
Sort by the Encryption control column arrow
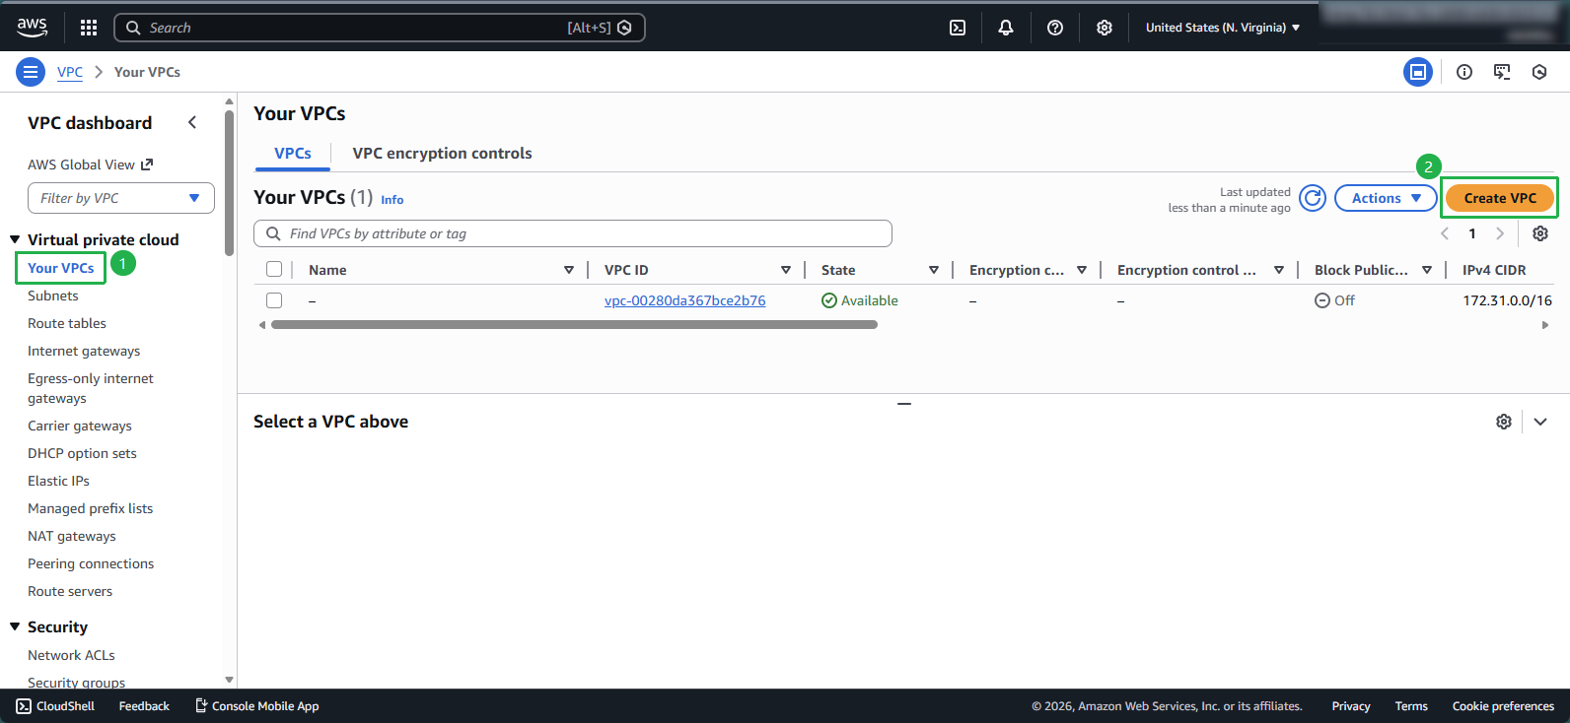1279,270
